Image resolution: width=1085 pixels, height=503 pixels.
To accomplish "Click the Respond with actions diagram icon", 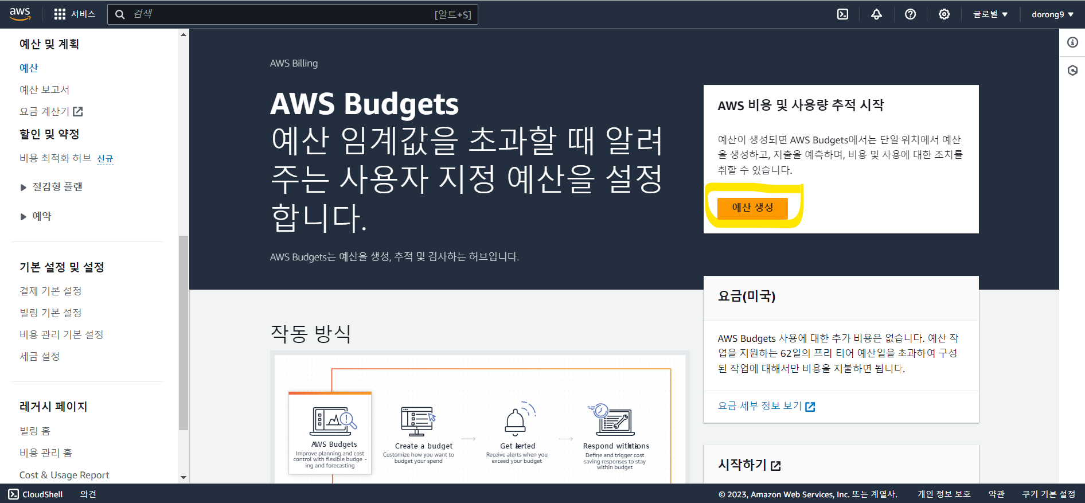I will coord(611,420).
